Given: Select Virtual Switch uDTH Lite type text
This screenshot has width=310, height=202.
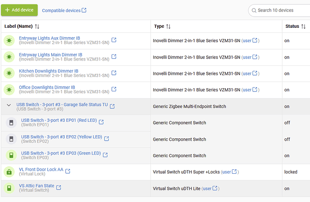Looking at the screenshot, I should [x=177, y=189].
